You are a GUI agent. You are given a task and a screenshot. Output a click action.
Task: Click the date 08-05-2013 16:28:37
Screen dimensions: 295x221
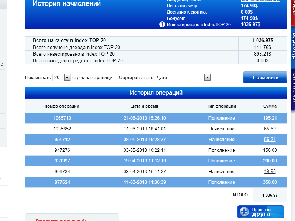click(145, 140)
